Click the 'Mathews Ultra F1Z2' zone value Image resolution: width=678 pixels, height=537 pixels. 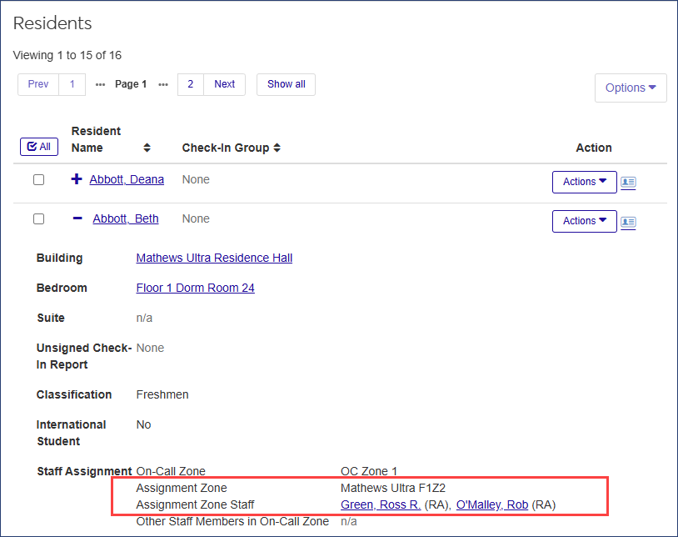tap(393, 488)
